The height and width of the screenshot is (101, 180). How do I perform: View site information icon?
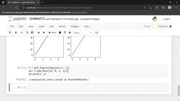point(23,8)
